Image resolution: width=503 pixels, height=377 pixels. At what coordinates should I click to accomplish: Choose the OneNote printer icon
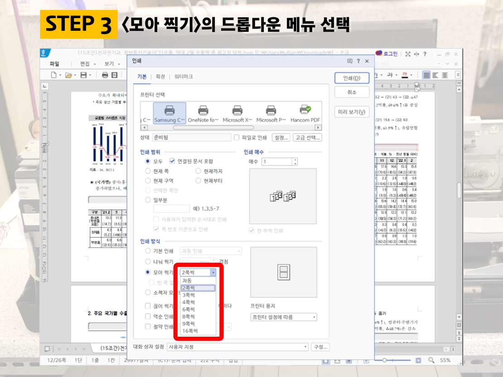[203, 113]
